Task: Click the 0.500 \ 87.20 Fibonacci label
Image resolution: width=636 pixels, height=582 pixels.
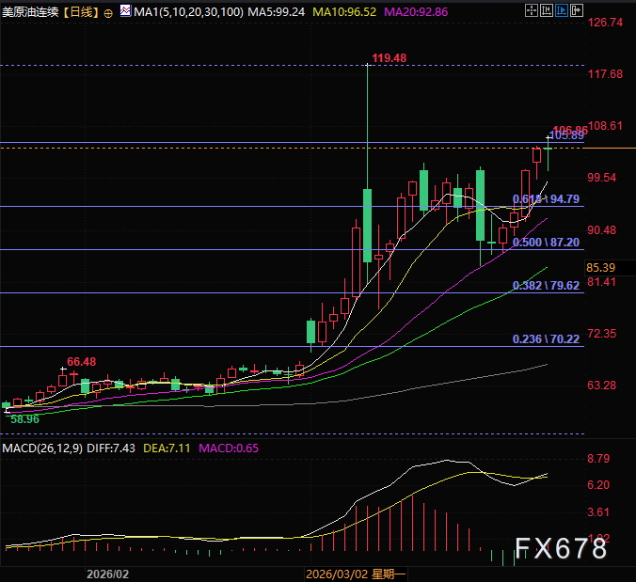Action: (545, 243)
